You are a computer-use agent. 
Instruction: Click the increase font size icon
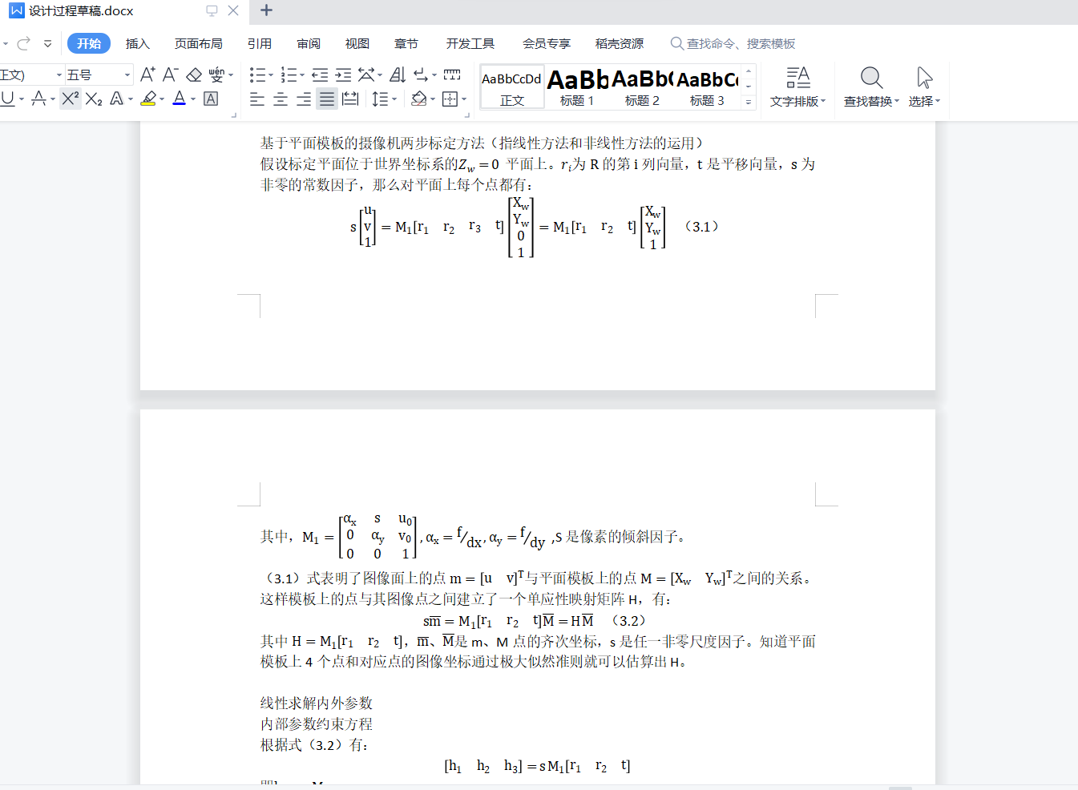[147, 75]
